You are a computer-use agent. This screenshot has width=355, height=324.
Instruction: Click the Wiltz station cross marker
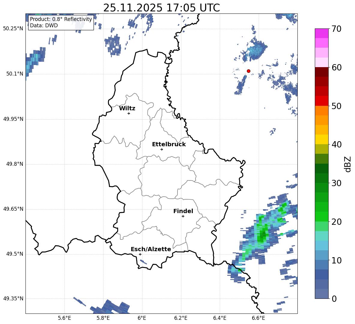tap(129, 113)
